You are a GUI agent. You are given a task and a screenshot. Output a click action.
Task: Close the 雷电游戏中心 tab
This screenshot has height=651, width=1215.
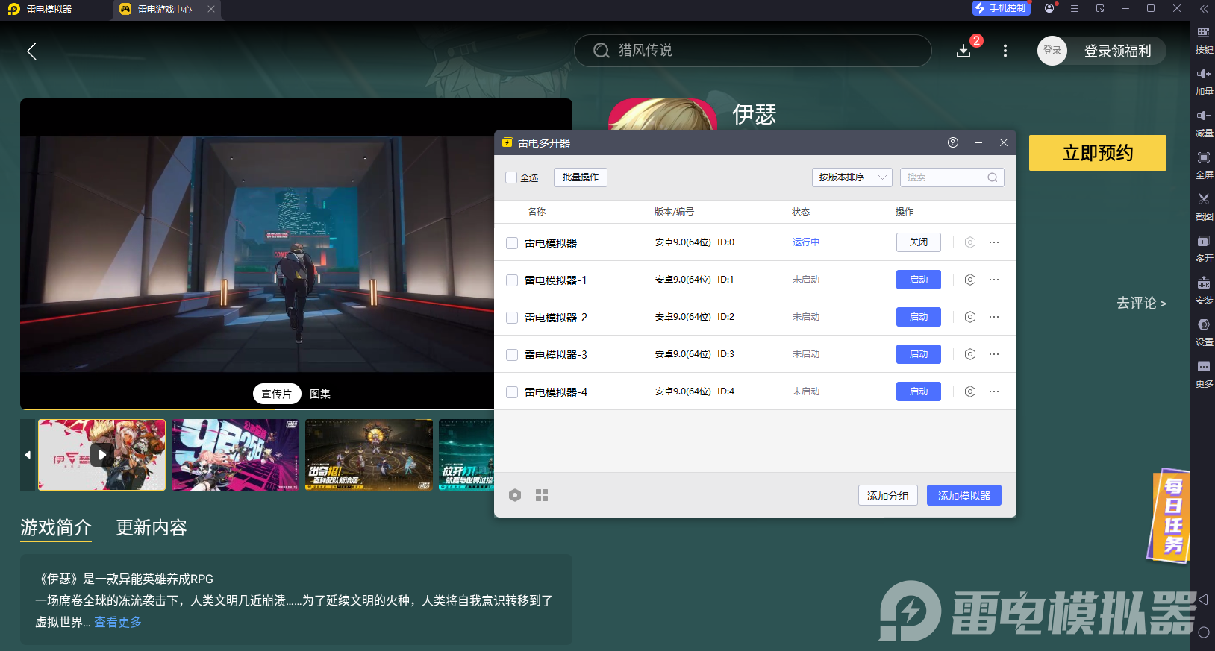point(211,10)
